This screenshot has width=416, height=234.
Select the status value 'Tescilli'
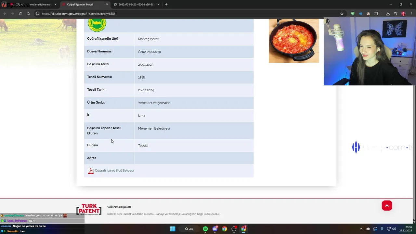143,146
